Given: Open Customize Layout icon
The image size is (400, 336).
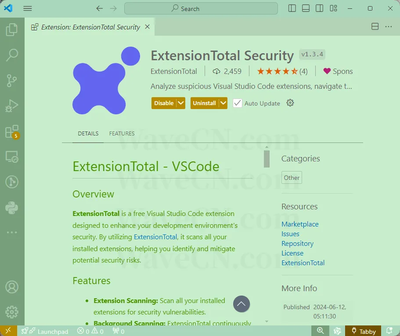Looking at the screenshot, I should [x=333, y=8].
